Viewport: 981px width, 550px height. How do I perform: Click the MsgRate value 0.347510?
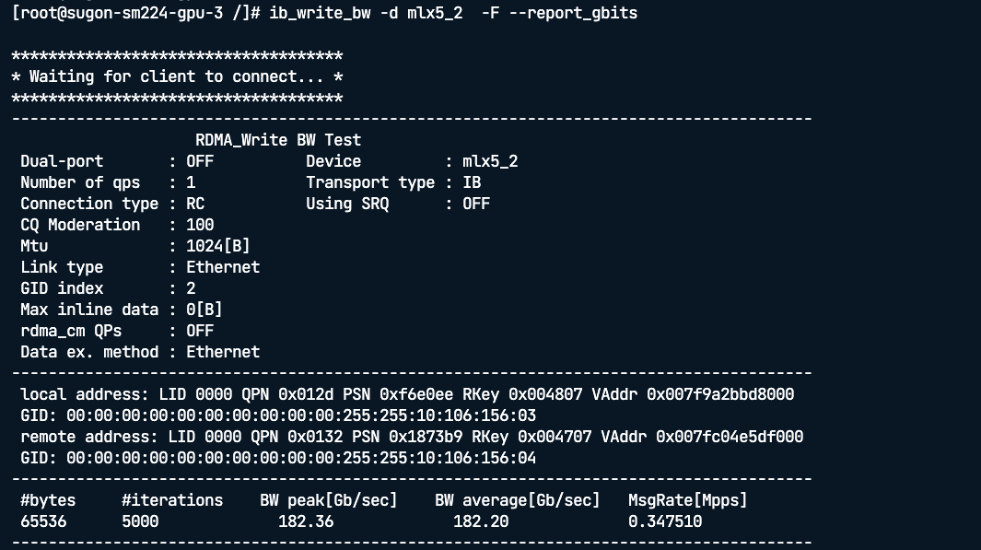click(665, 521)
